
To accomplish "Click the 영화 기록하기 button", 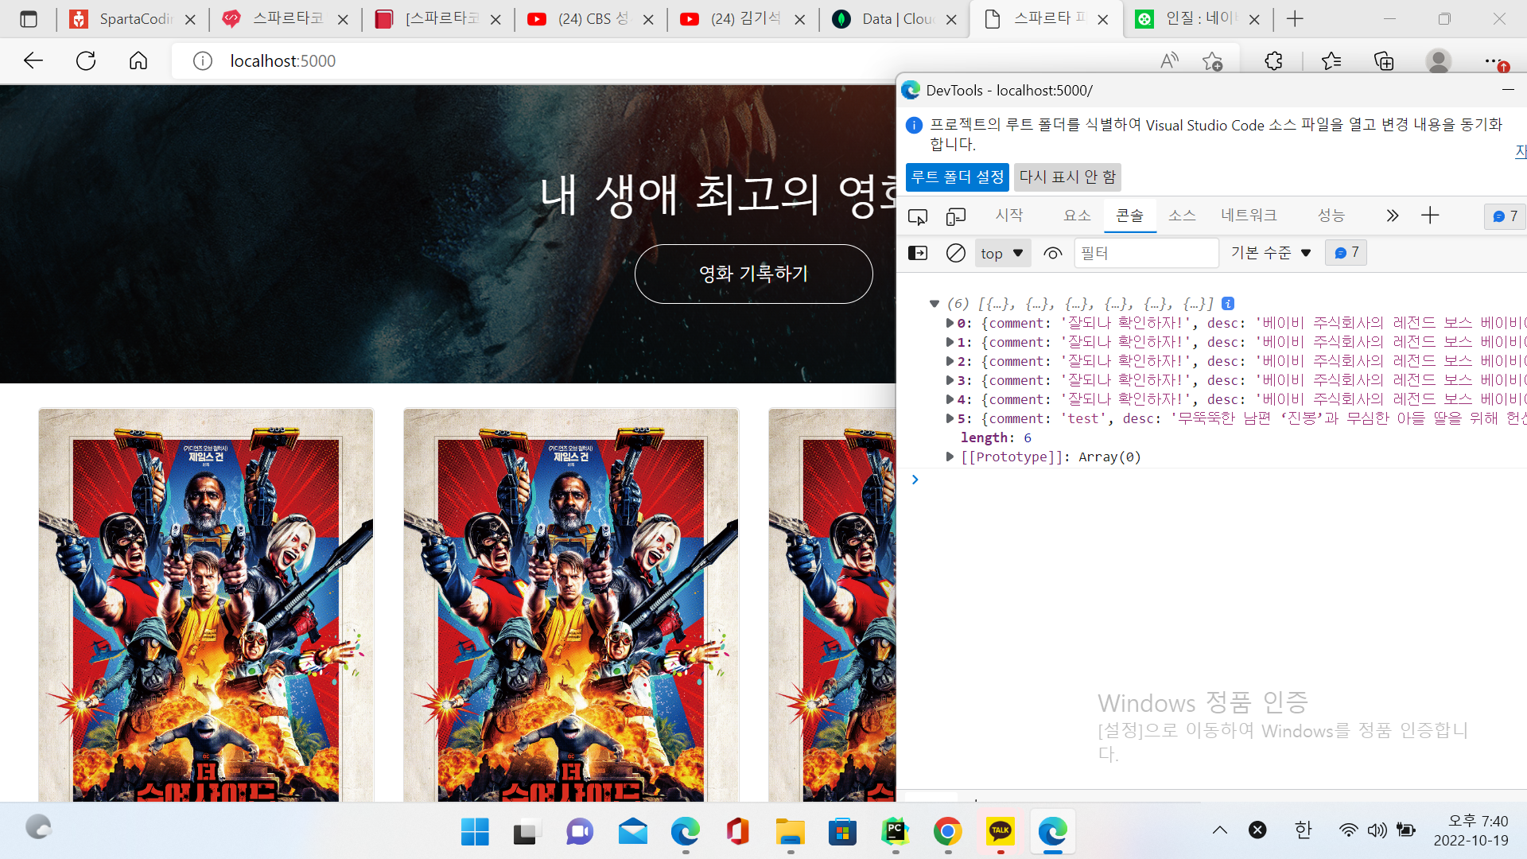I will 752,273.
